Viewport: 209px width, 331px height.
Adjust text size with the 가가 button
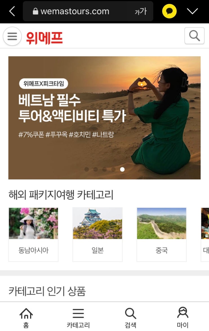click(141, 12)
